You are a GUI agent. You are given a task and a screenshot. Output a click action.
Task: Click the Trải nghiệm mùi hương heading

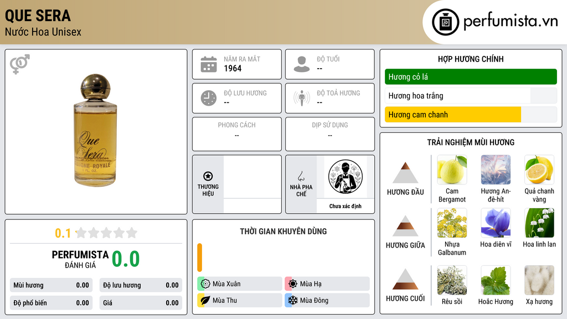click(x=471, y=142)
